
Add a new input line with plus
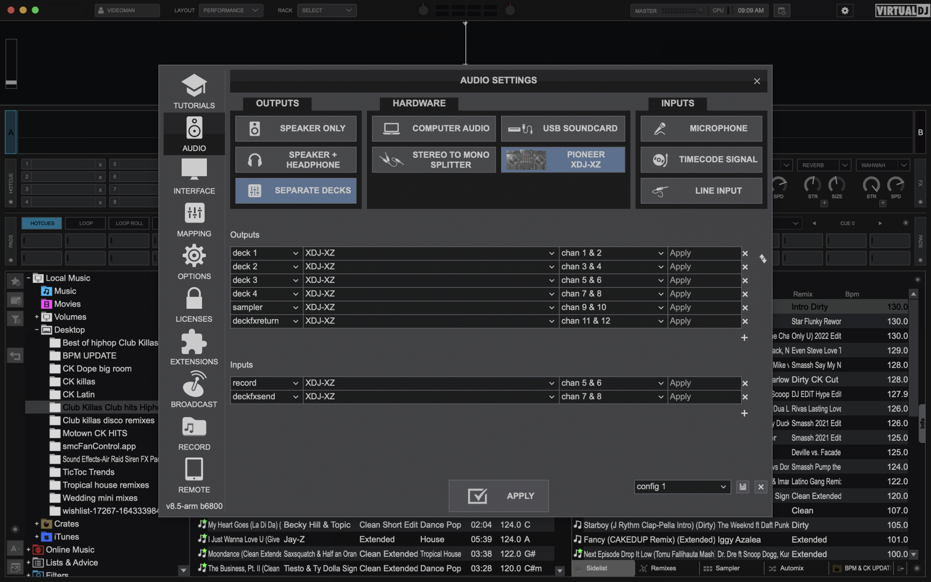pyautogui.click(x=744, y=413)
